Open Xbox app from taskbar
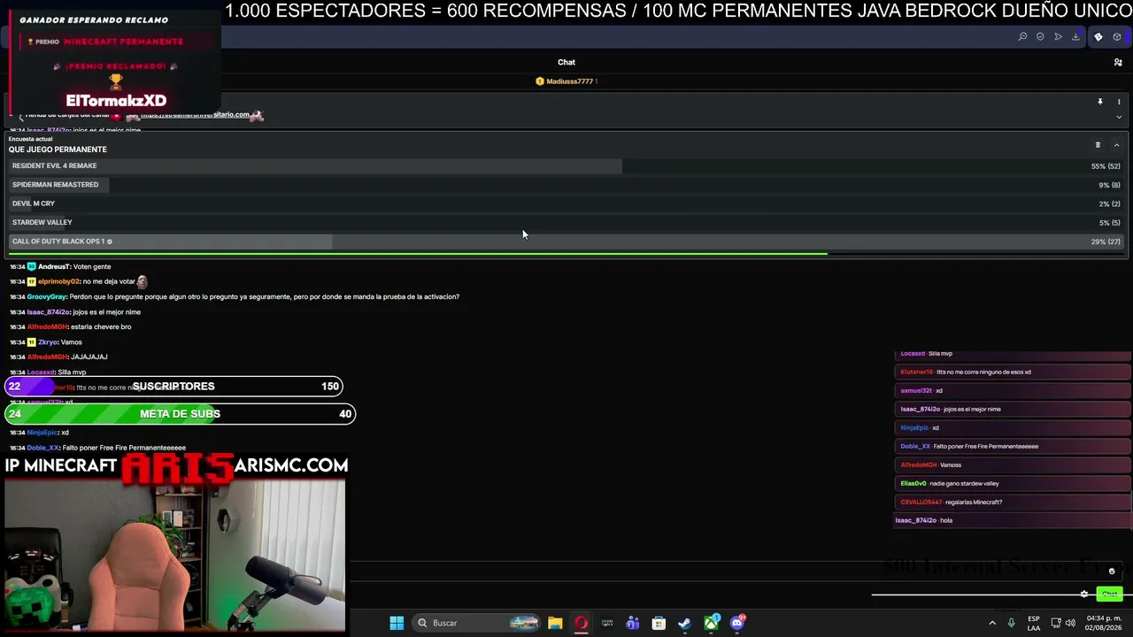This screenshot has height=637, width=1133. pos(711,623)
